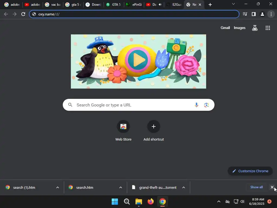The width and height of the screenshot is (277, 208).
Task: Open the volume speaker tray icon
Action: (x=242, y=201)
